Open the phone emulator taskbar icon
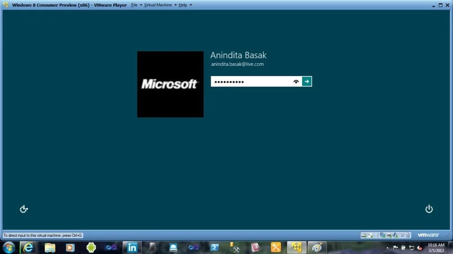 click(x=152, y=247)
